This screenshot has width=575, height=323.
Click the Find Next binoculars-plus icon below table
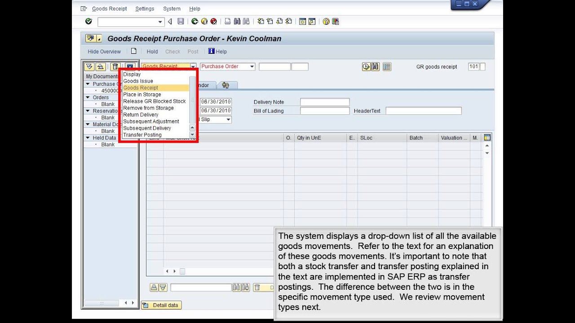point(245,288)
